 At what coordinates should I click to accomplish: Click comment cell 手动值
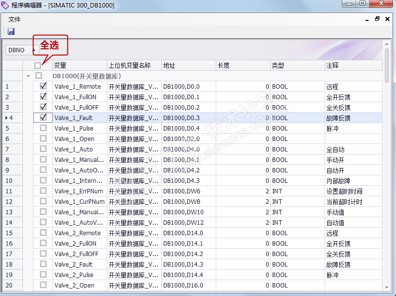coord(354,212)
